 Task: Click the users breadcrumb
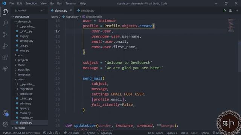(55, 16)
